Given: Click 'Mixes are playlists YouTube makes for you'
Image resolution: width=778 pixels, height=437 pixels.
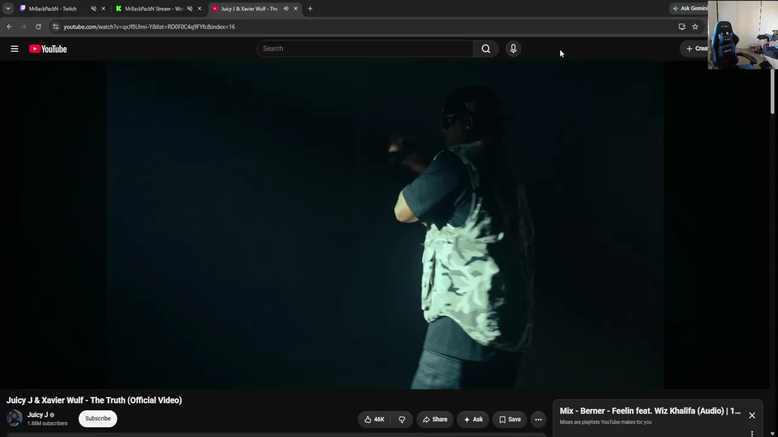Looking at the screenshot, I should pyautogui.click(x=605, y=422).
